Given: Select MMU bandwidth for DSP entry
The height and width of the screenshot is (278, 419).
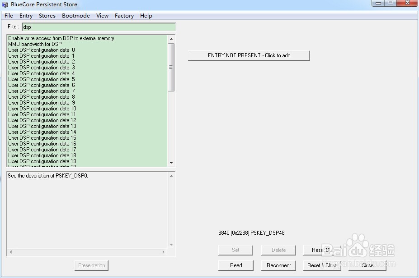Looking at the screenshot, I should click(87, 44).
